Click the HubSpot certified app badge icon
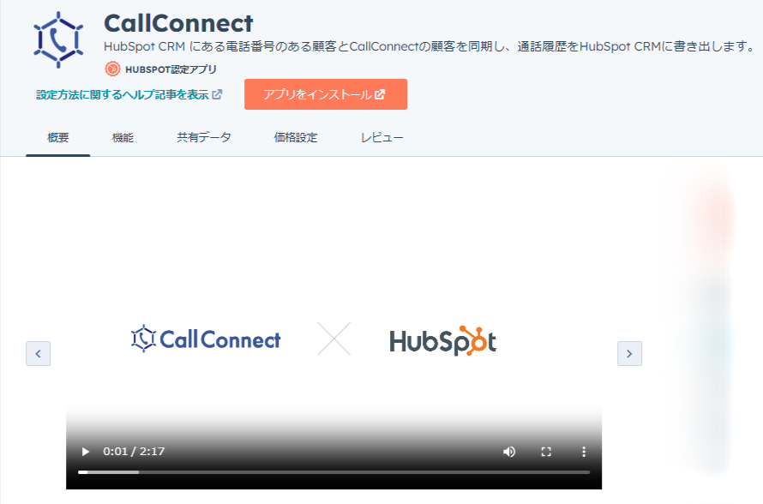 pyautogui.click(x=112, y=69)
